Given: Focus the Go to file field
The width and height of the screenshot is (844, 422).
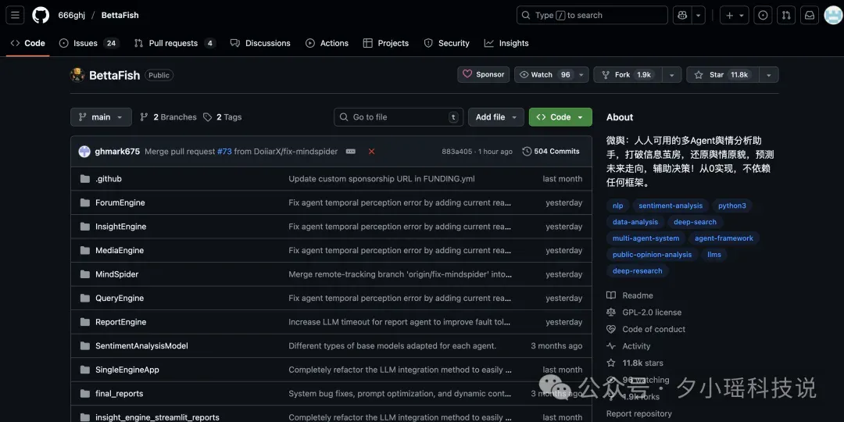Looking at the screenshot, I should [x=399, y=116].
